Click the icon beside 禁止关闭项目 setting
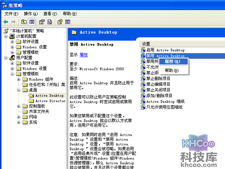Screen dimensions: 225x169 tap(143, 90)
